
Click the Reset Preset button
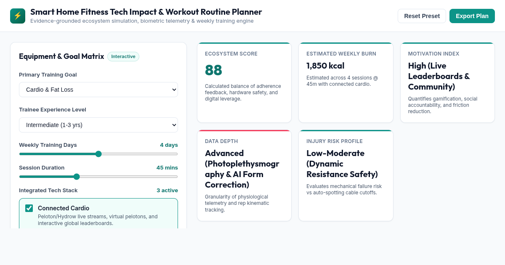pyautogui.click(x=422, y=16)
